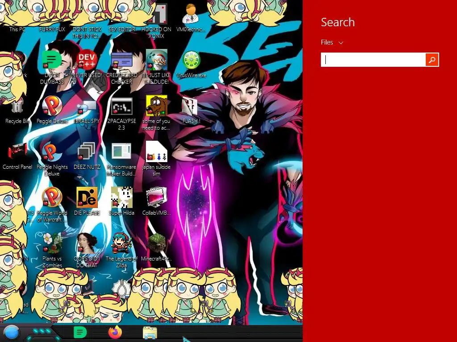
Task: Launch the Super Hilda shortcut
Action: [121, 201]
